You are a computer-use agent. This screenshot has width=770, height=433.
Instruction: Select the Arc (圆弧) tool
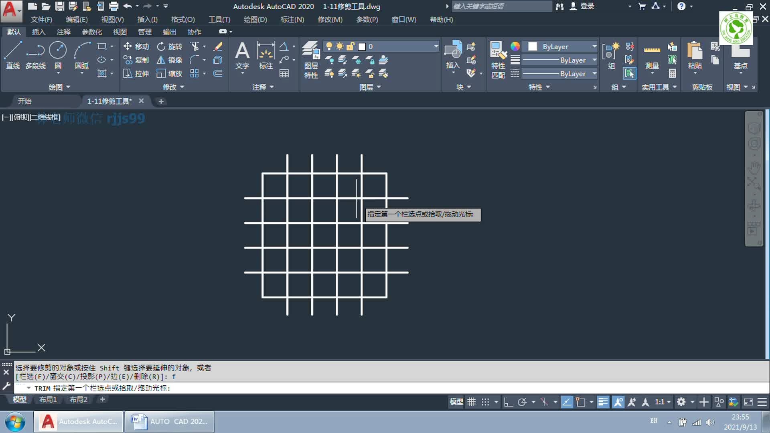82,55
